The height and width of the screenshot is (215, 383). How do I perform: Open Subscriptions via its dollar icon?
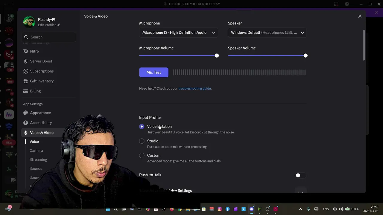pyautogui.click(x=26, y=71)
